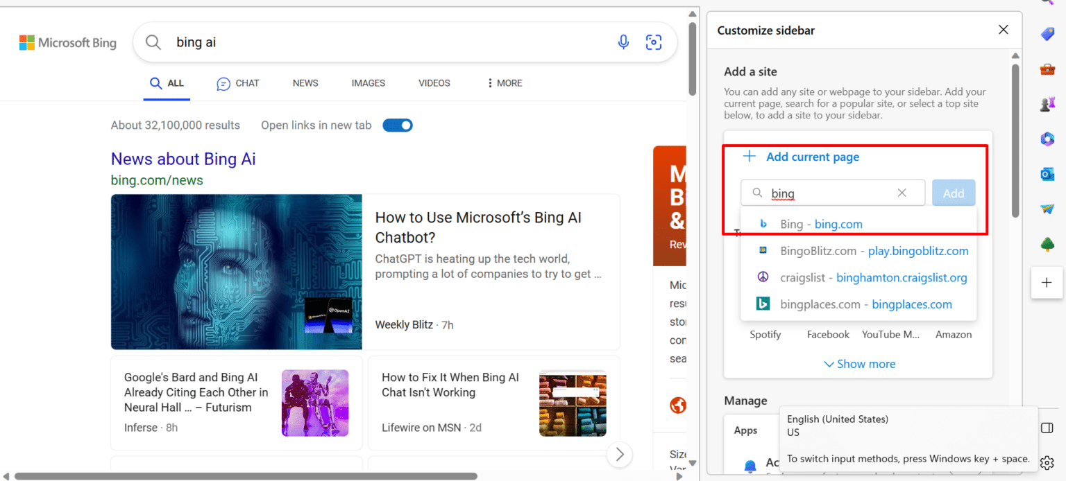
Task: Open Drop via the paper plane sidebar icon
Action: pyautogui.click(x=1047, y=209)
